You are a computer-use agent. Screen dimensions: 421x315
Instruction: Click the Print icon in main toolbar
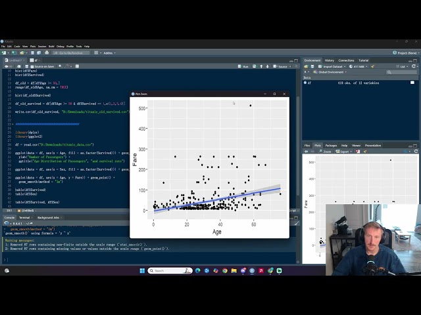47,52
